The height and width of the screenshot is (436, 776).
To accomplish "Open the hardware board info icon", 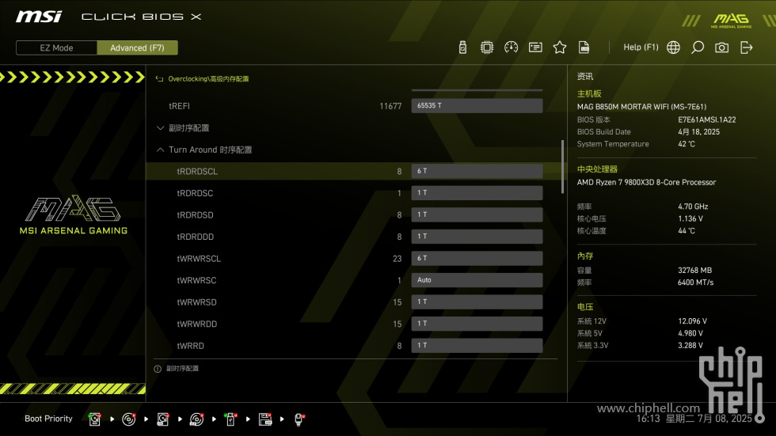I will coord(535,47).
